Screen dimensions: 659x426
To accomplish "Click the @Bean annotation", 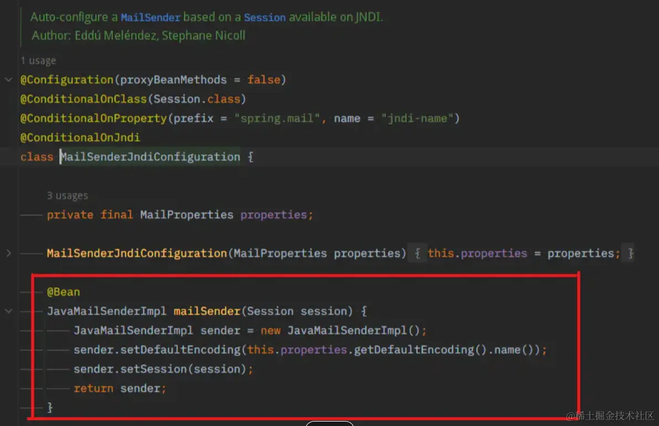I will click(64, 292).
